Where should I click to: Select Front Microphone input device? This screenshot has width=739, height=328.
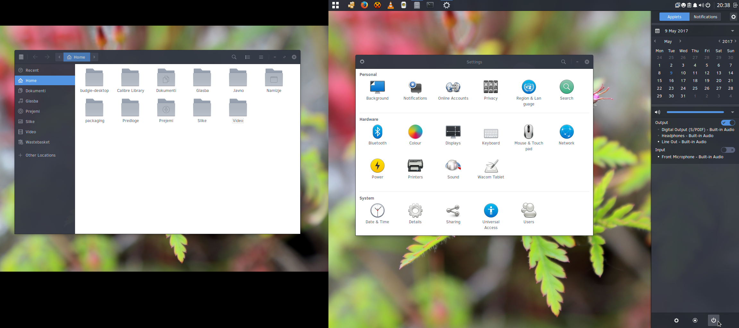(x=692, y=157)
